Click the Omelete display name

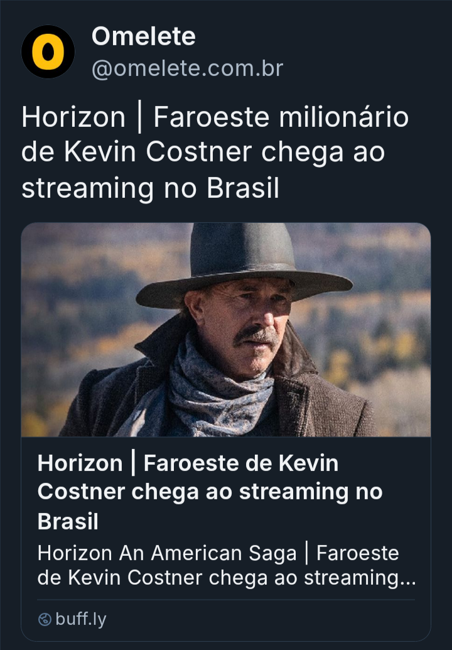point(143,37)
